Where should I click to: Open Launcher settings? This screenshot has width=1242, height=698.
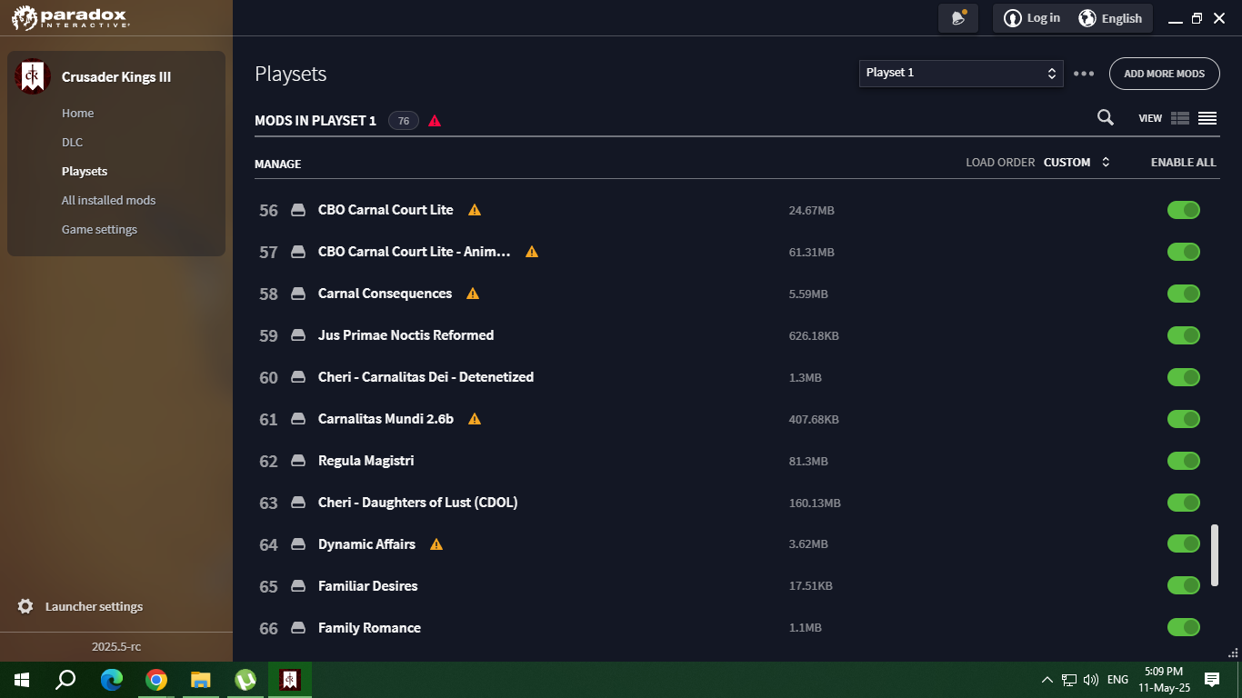click(94, 606)
